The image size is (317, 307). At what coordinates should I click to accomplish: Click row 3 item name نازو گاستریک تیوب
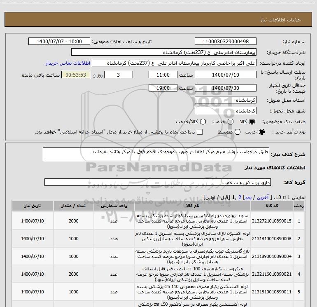(x=193, y=256)
